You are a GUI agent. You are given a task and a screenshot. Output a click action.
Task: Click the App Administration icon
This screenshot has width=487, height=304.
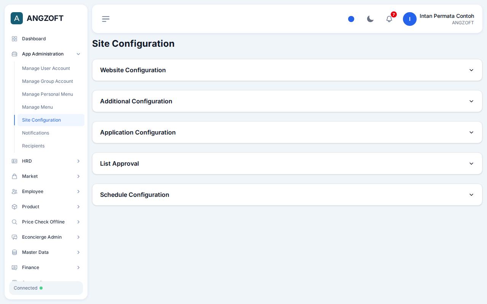click(x=14, y=54)
